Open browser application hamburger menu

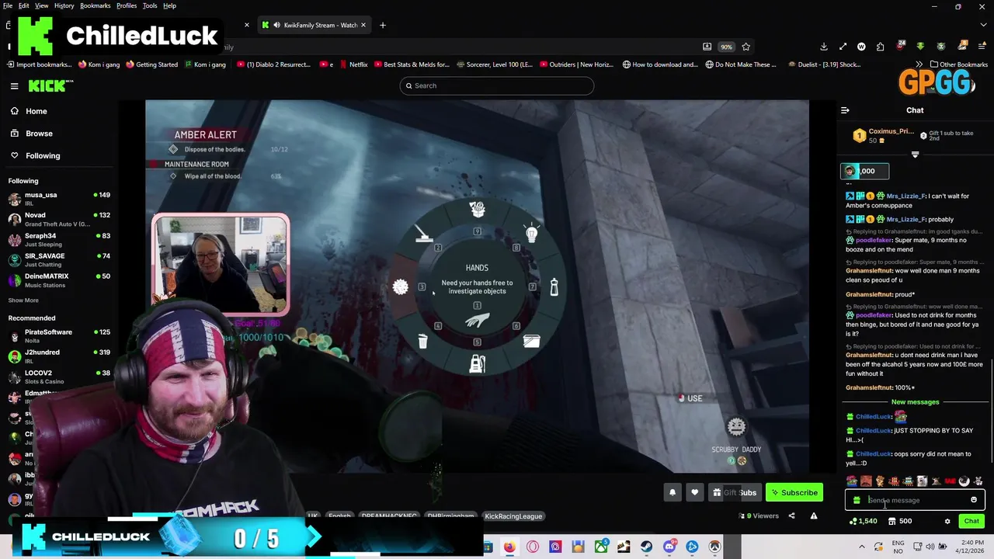(x=982, y=47)
